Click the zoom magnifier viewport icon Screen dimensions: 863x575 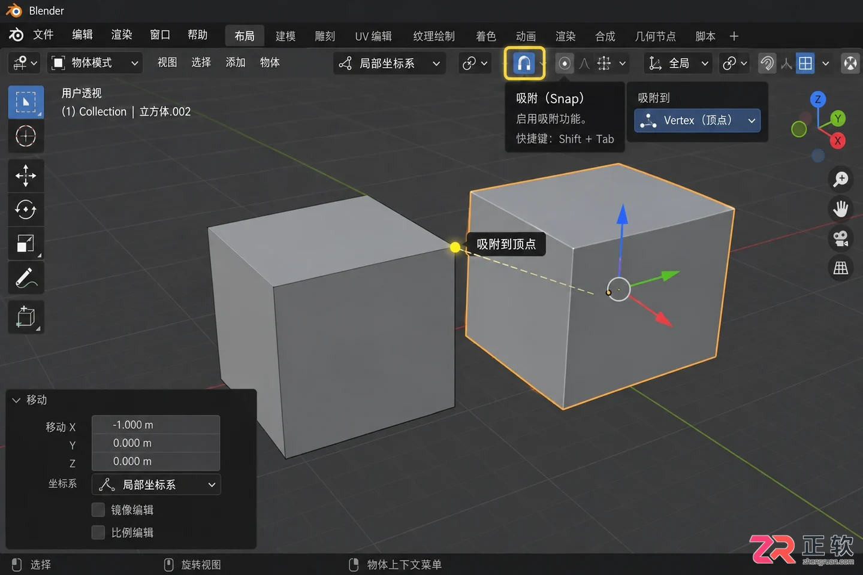(x=841, y=178)
